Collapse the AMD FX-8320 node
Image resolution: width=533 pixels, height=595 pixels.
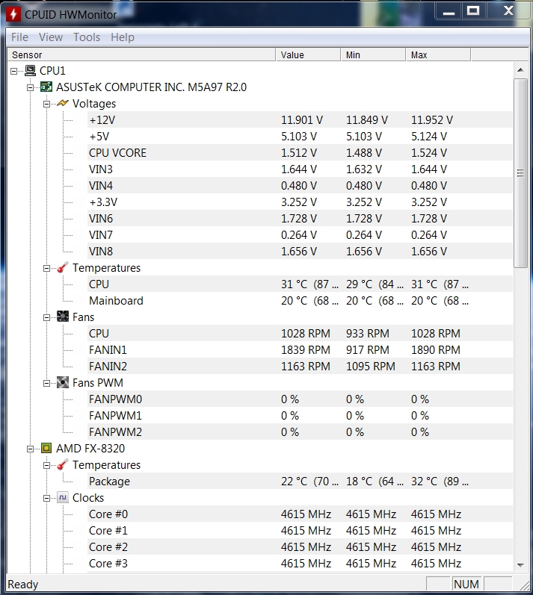(31, 449)
